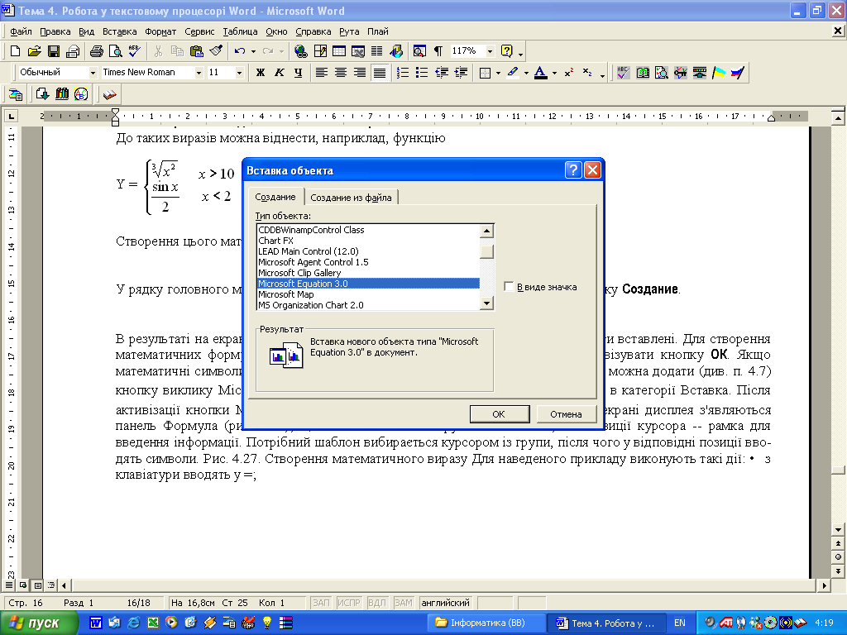Expand undo history arrow
Viewport: 847px width, 635px height.
coord(253,51)
